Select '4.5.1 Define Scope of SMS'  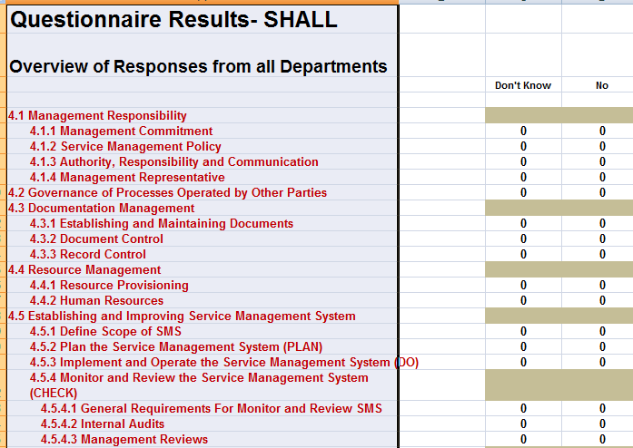pyautogui.click(x=105, y=331)
